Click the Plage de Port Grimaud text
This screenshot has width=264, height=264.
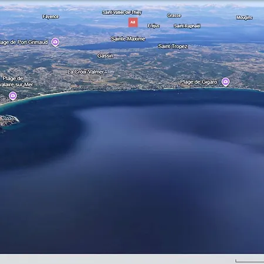tap(24, 42)
